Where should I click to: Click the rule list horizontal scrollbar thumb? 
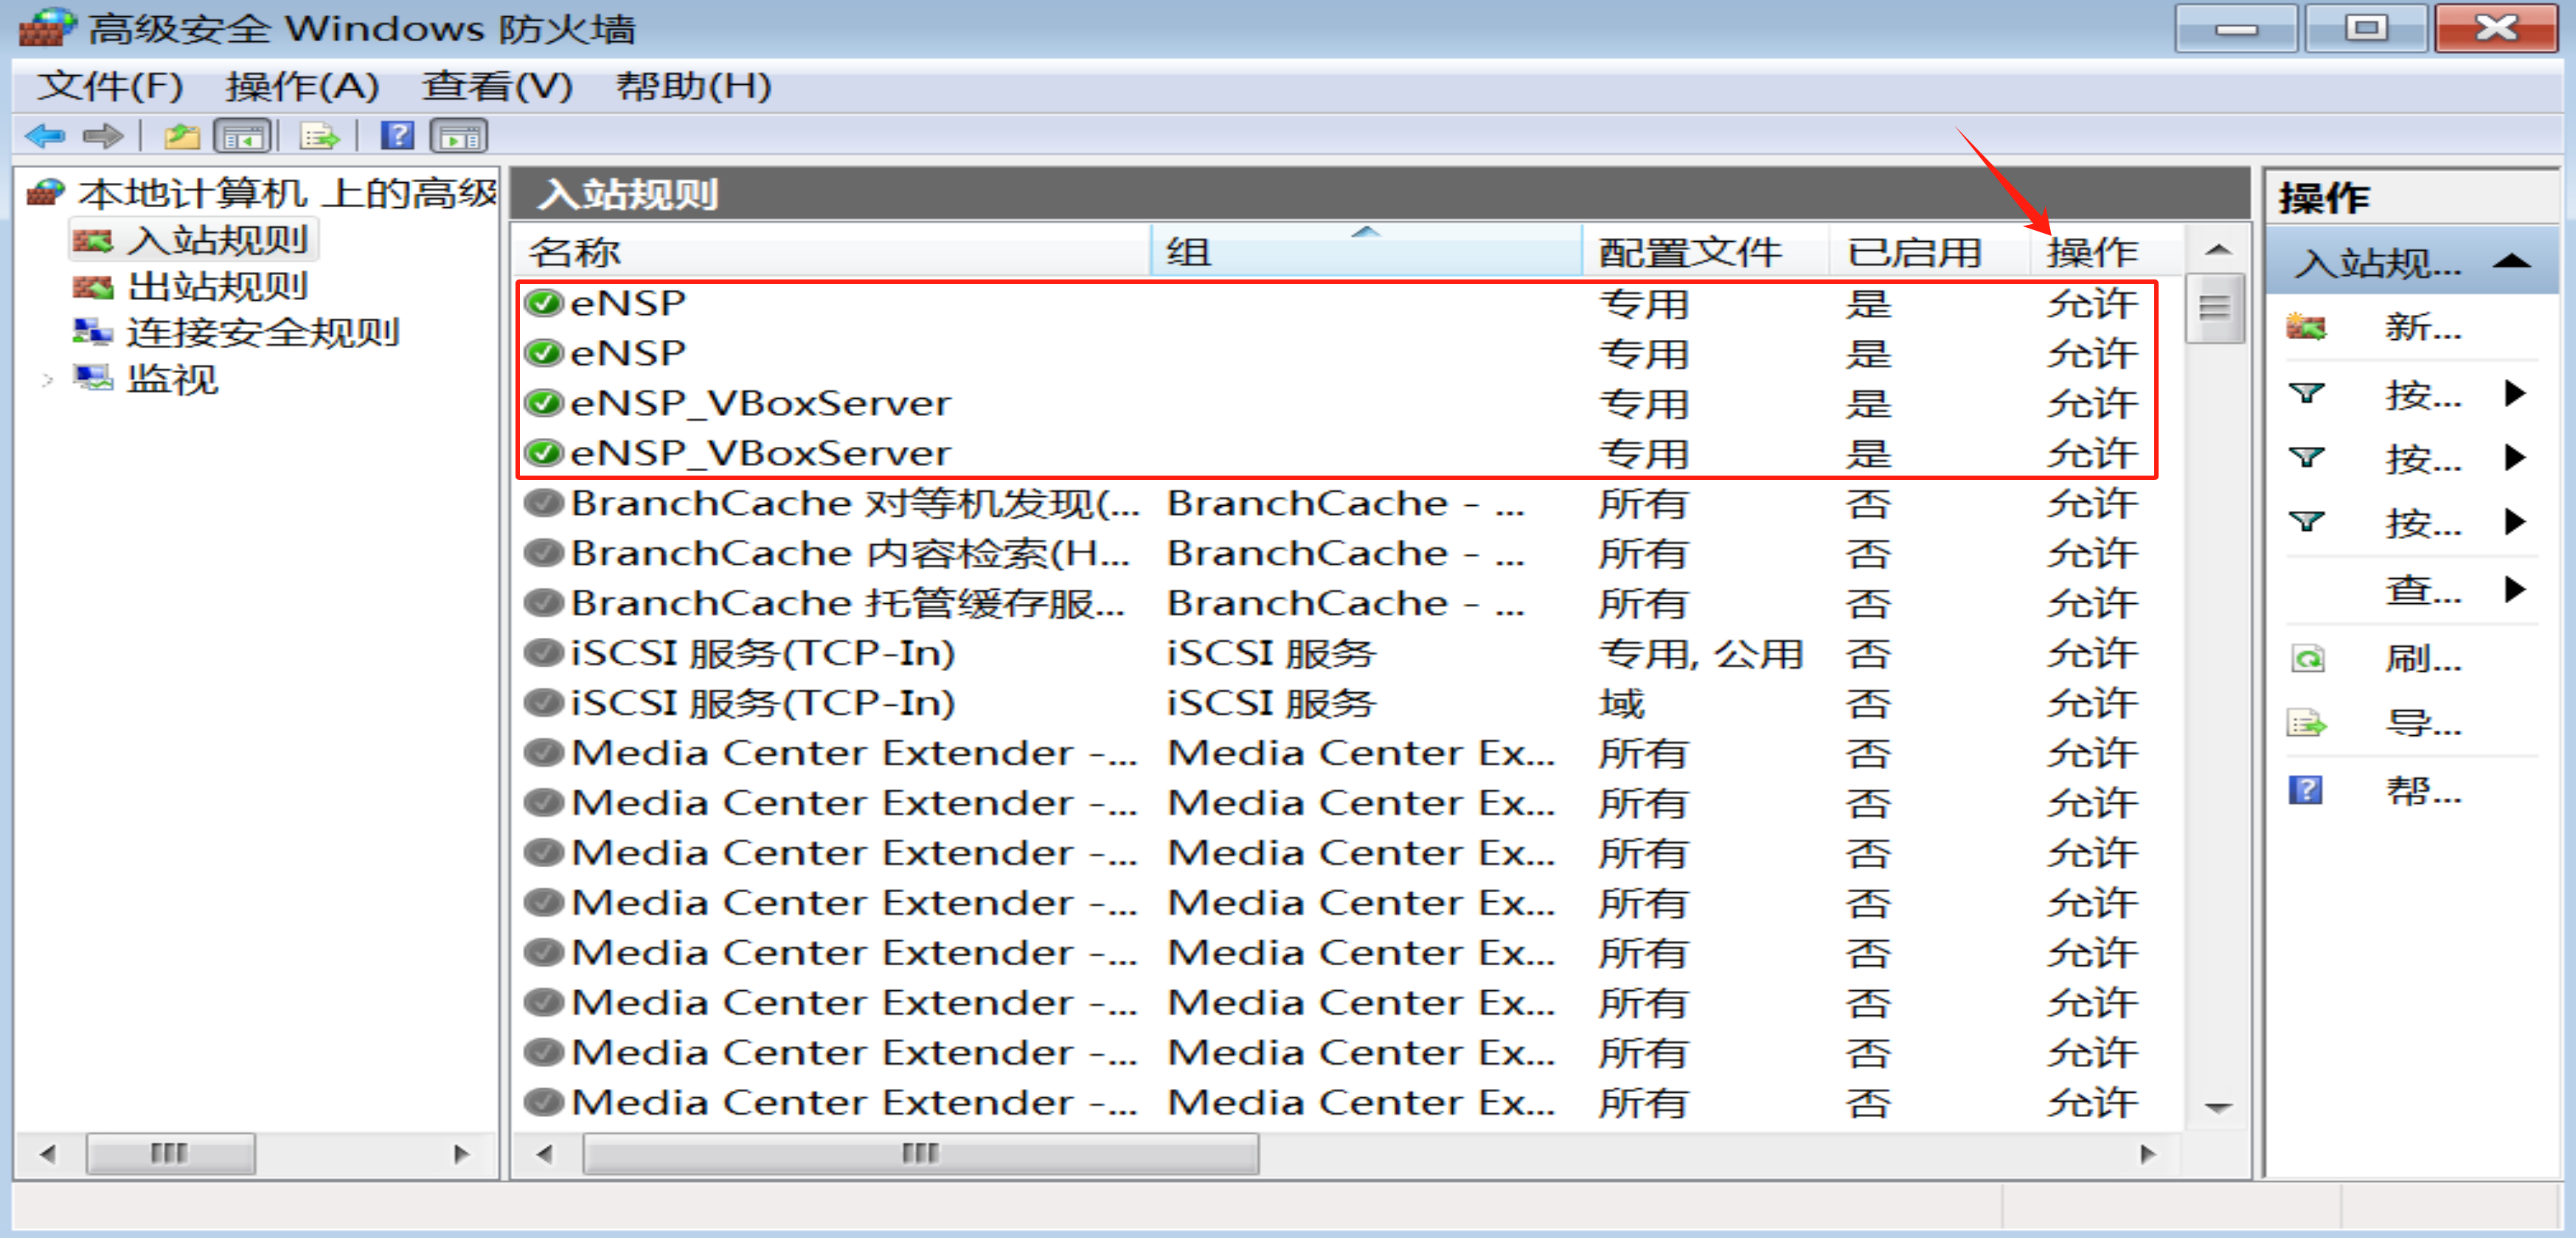click(x=920, y=1153)
